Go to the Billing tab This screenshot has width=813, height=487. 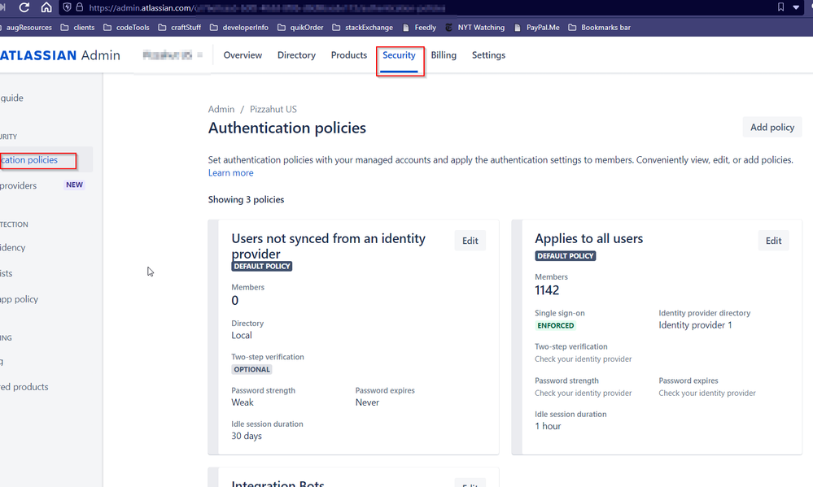point(444,55)
